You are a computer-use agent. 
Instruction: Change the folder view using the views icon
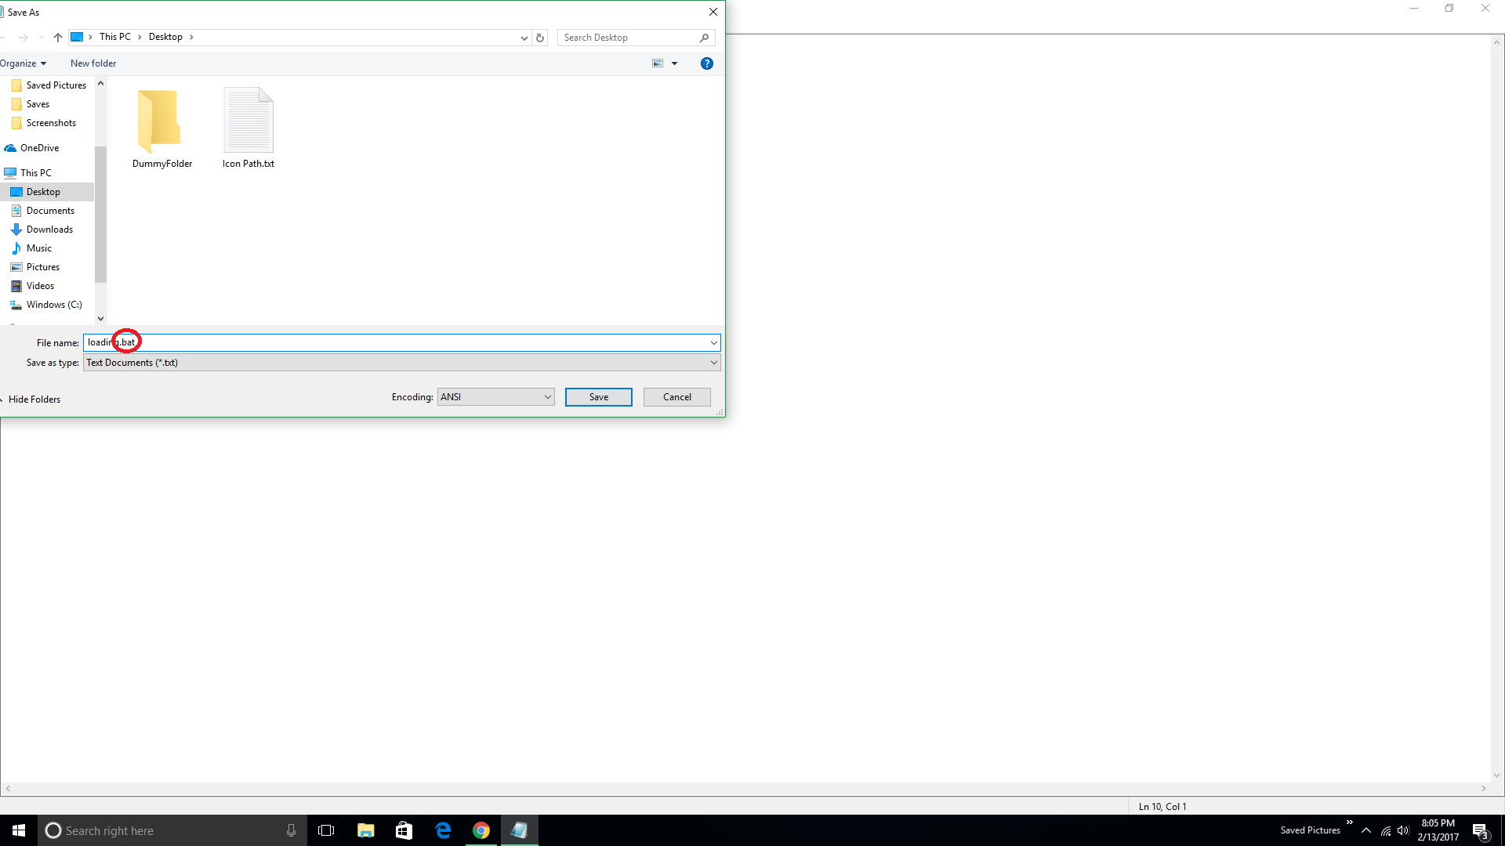(x=658, y=63)
